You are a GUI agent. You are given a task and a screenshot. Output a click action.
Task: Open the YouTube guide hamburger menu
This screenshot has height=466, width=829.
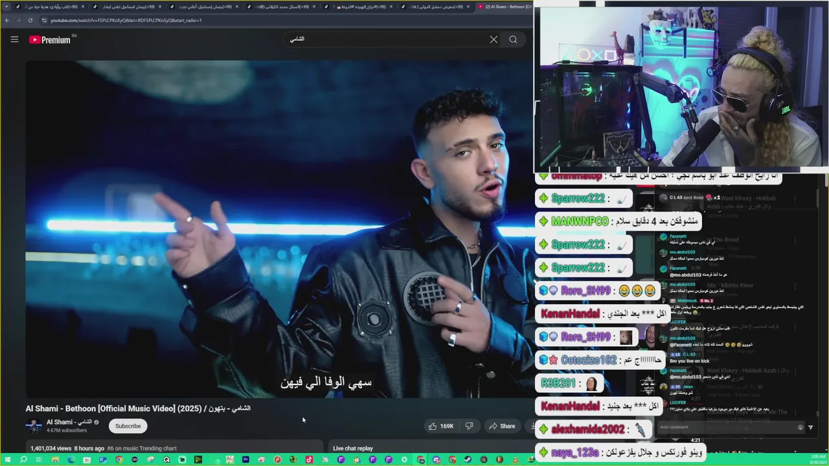pyautogui.click(x=14, y=39)
